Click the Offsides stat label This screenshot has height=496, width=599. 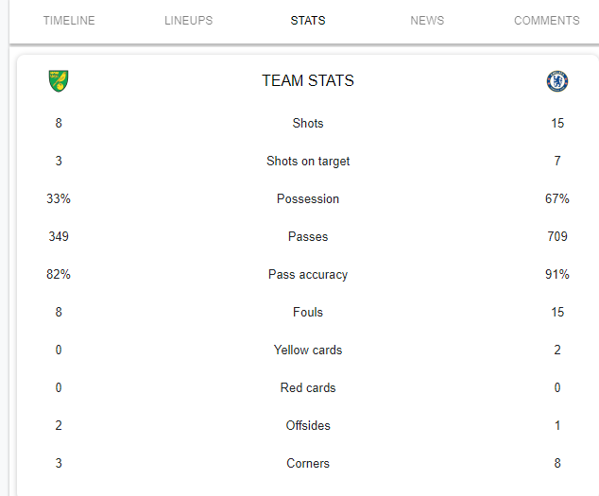308,426
